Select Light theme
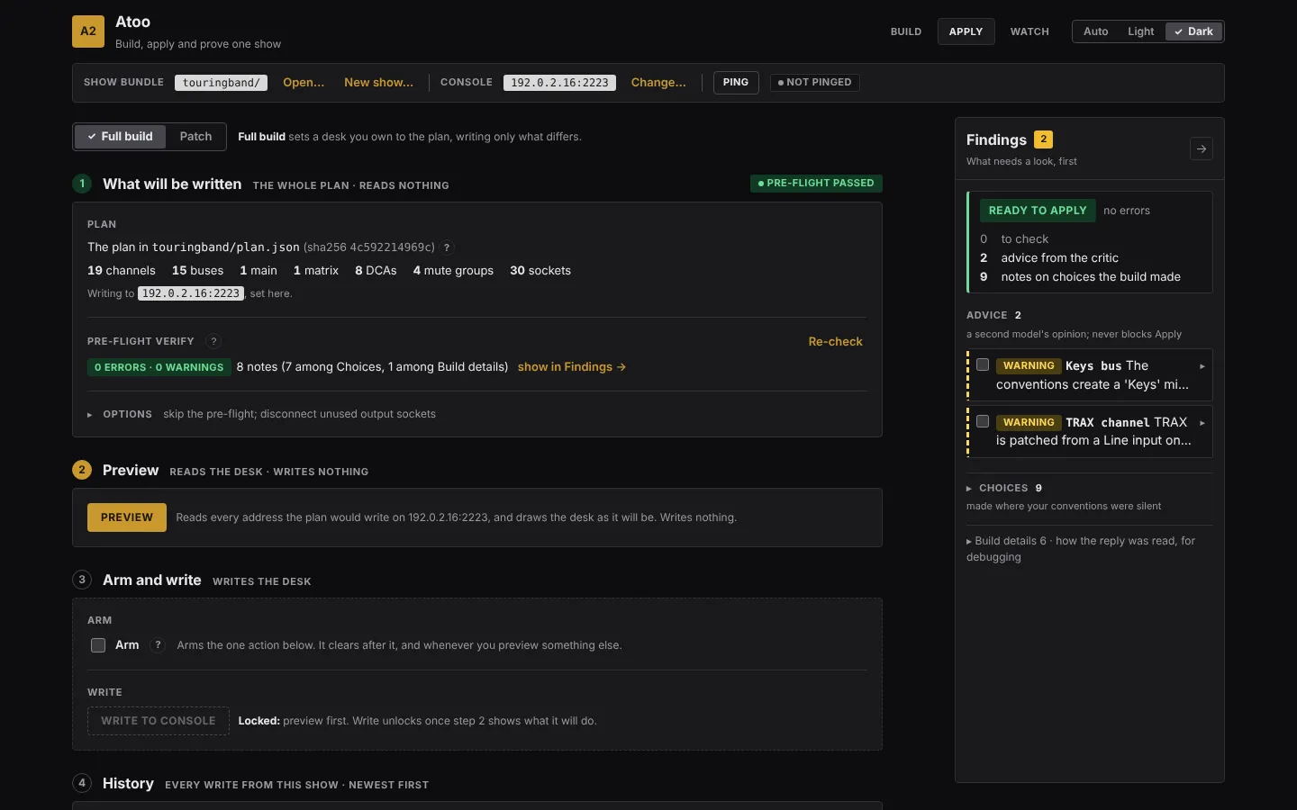The width and height of the screenshot is (1297, 810). pyautogui.click(x=1140, y=31)
